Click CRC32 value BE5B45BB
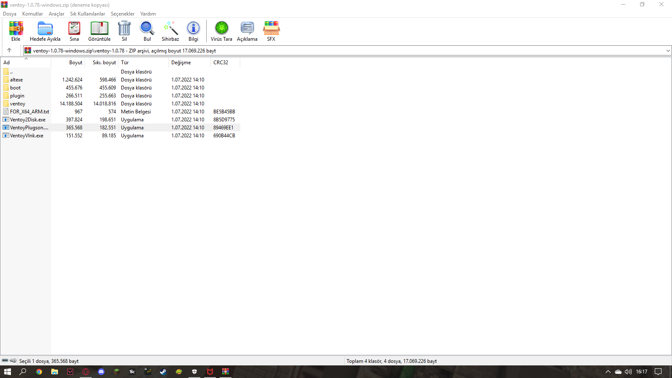 (x=224, y=112)
